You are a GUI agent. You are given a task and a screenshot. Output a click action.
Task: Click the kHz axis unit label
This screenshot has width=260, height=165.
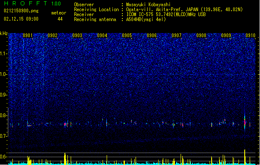pyautogui.click(x=4, y=33)
